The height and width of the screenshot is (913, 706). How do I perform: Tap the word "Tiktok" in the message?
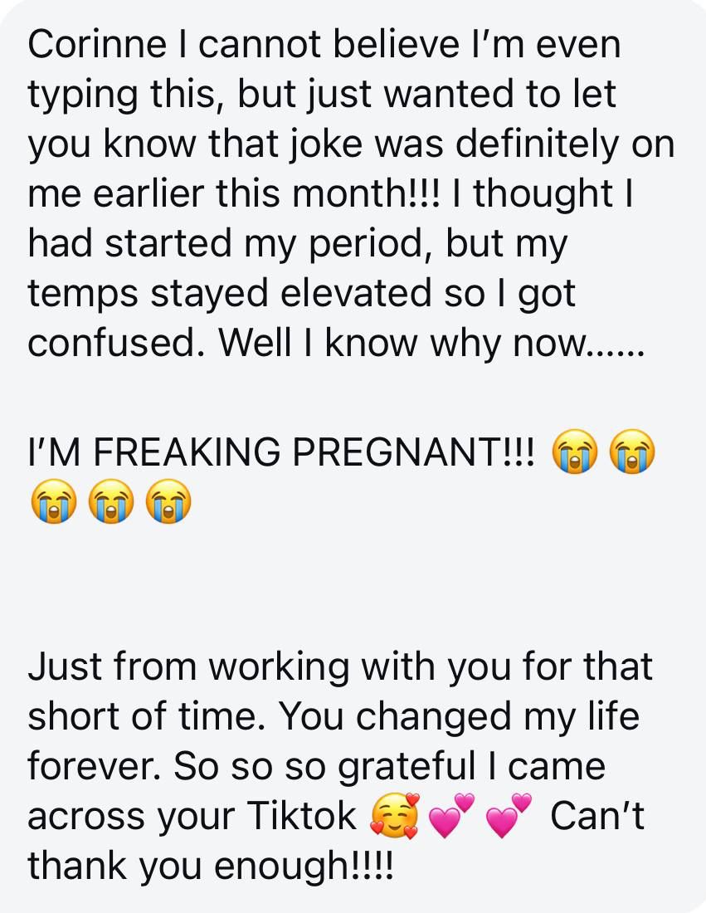(301, 818)
